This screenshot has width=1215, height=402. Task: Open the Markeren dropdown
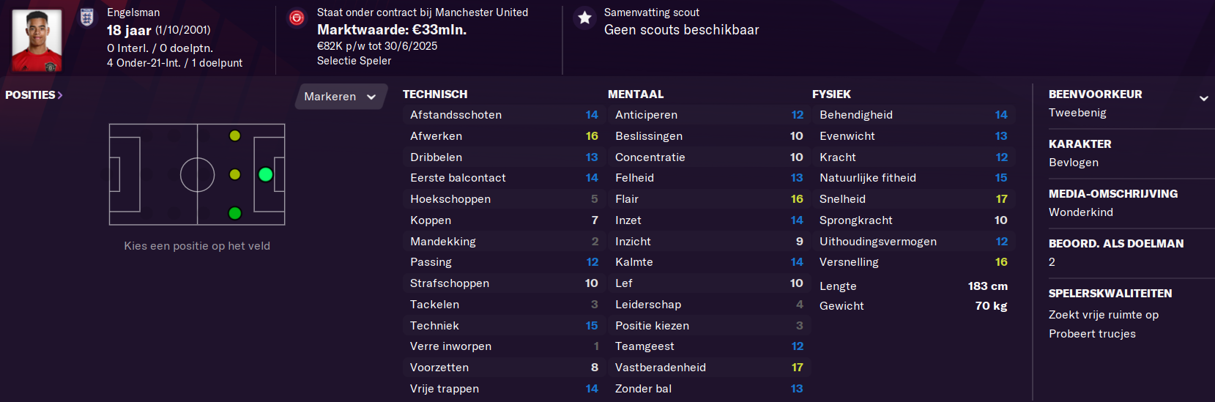(x=341, y=97)
